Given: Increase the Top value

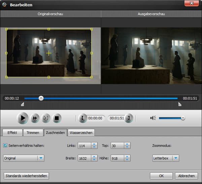Looking at the screenshot, I should pos(127,144).
